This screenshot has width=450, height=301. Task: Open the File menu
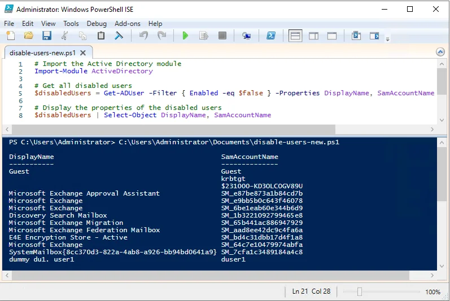[x=9, y=24]
